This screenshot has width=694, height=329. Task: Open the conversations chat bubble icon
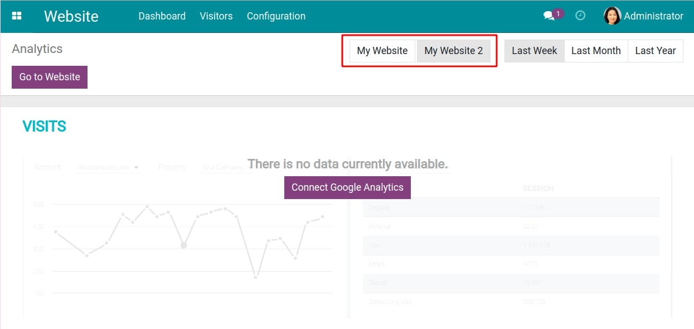pos(549,16)
